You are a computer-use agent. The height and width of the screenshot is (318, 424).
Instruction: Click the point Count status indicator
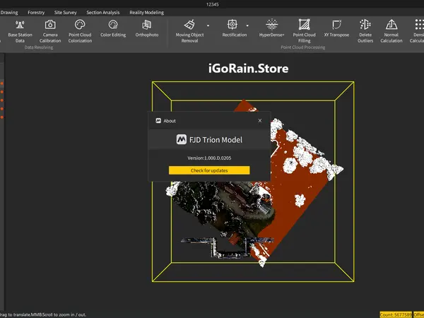pos(396,314)
